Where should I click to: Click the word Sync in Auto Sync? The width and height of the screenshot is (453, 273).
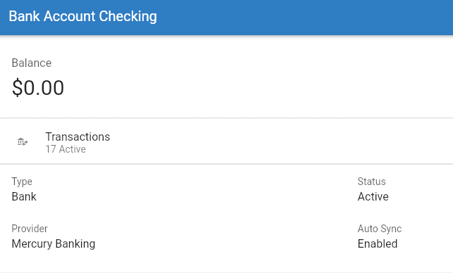click(x=390, y=229)
